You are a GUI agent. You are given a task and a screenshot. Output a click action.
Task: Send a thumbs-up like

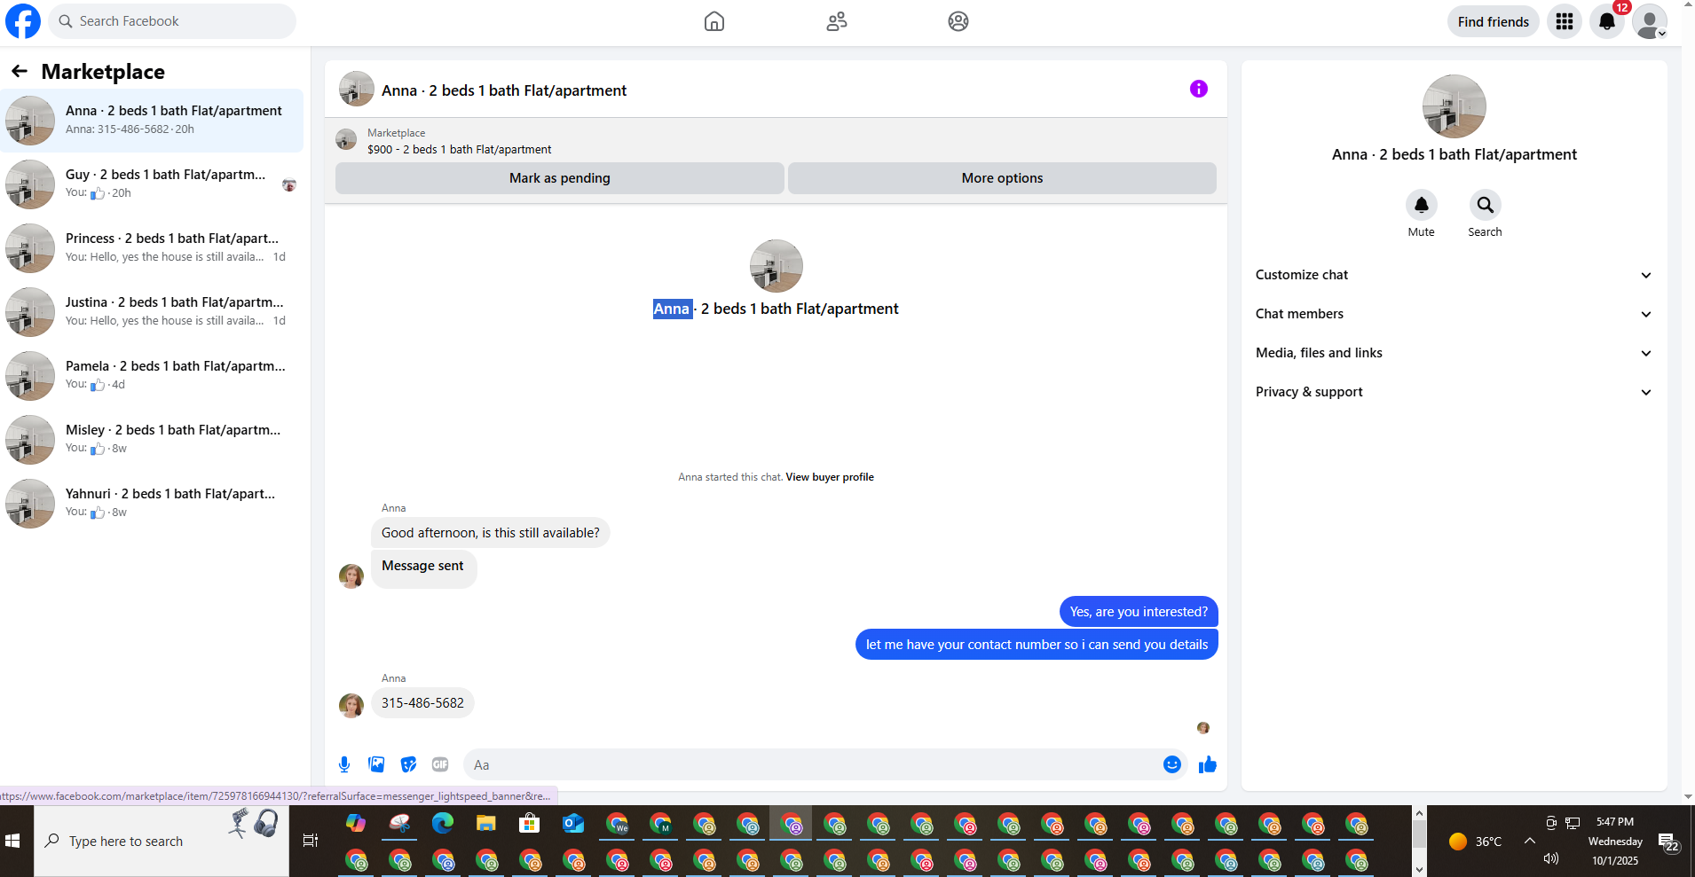[1208, 764]
